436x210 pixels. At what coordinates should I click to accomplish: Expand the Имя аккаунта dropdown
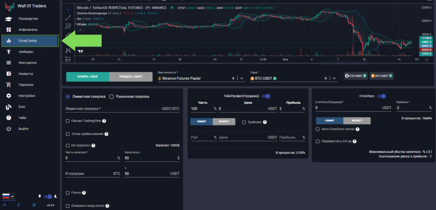(x=242, y=78)
